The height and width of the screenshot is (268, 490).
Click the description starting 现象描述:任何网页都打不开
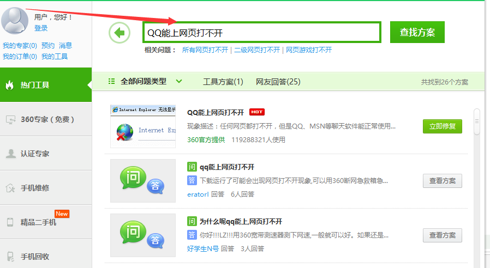291,126
